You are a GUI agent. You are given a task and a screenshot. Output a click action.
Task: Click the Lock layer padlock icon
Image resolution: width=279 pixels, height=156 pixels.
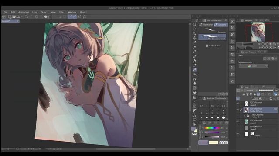click(x=255, y=94)
